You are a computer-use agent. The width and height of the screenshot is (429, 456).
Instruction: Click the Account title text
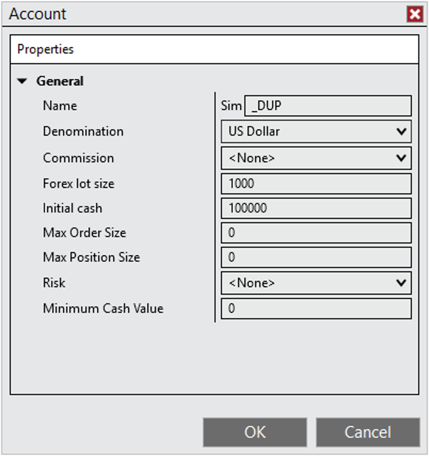37,14
